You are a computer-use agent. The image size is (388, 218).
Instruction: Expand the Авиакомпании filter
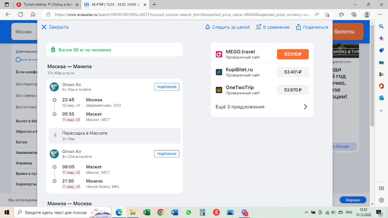point(26,153)
